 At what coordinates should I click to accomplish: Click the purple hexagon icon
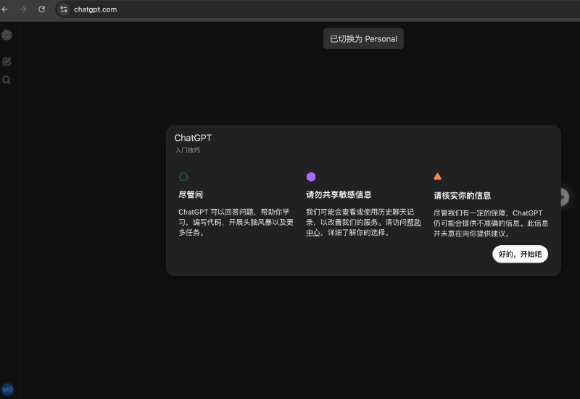coord(311,177)
